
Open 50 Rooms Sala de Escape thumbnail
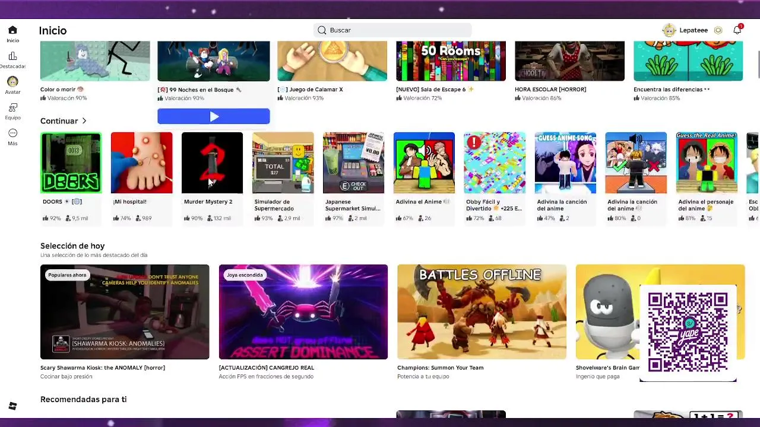point(451,61)
